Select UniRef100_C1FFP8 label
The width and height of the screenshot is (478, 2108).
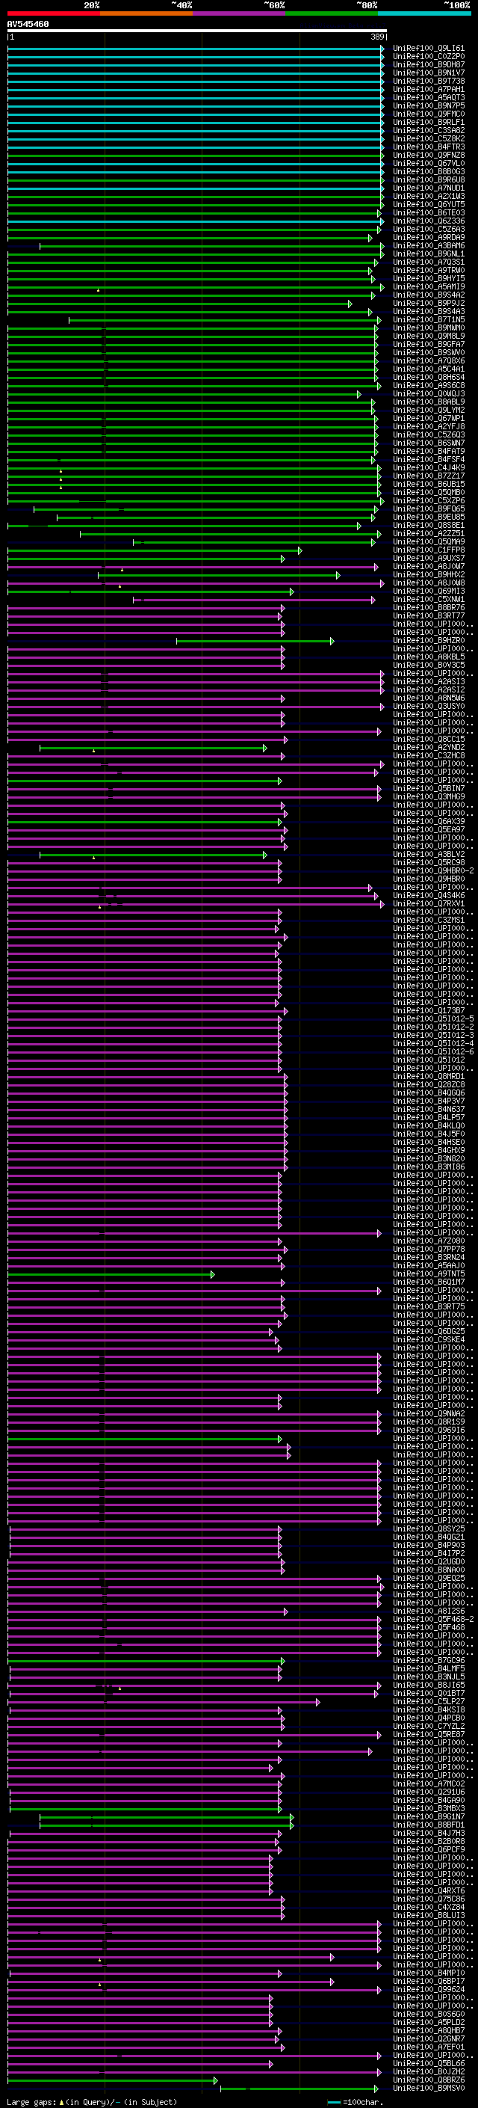[x=429, y=550]
